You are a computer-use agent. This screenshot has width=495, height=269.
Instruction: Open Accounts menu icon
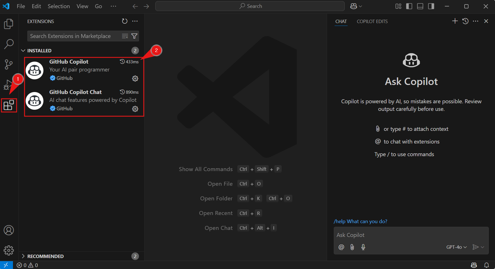(x=9, y=230)
